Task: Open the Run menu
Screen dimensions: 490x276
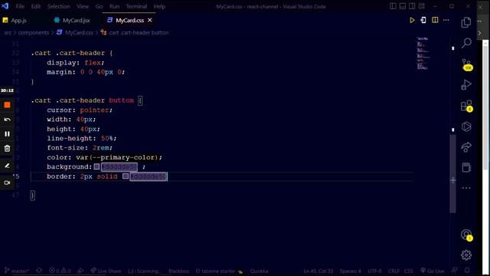Action: (114, 6)
